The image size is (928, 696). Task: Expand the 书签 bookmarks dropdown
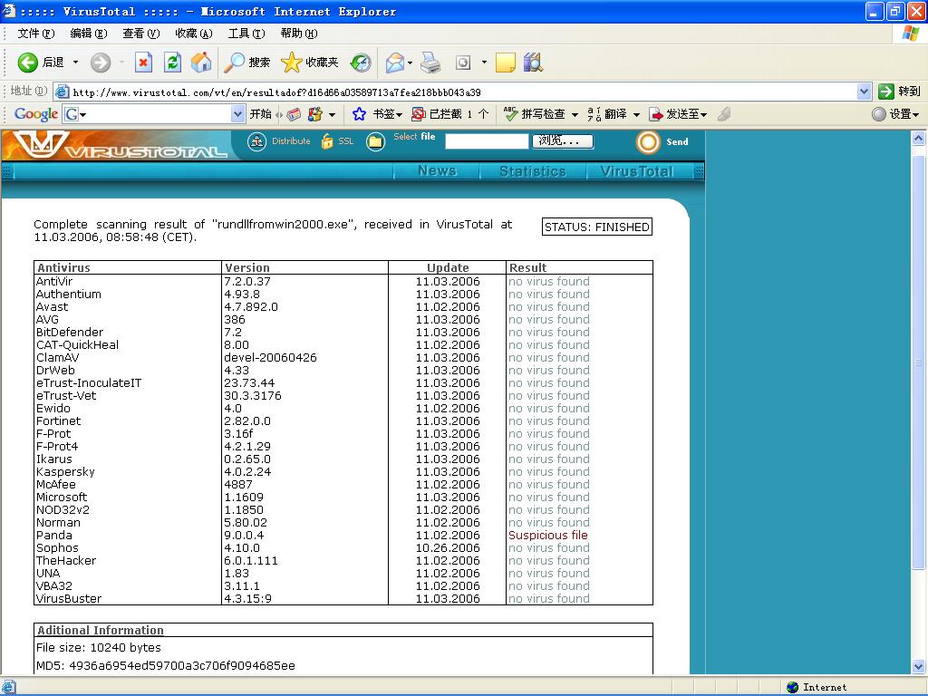coord(400,115)
